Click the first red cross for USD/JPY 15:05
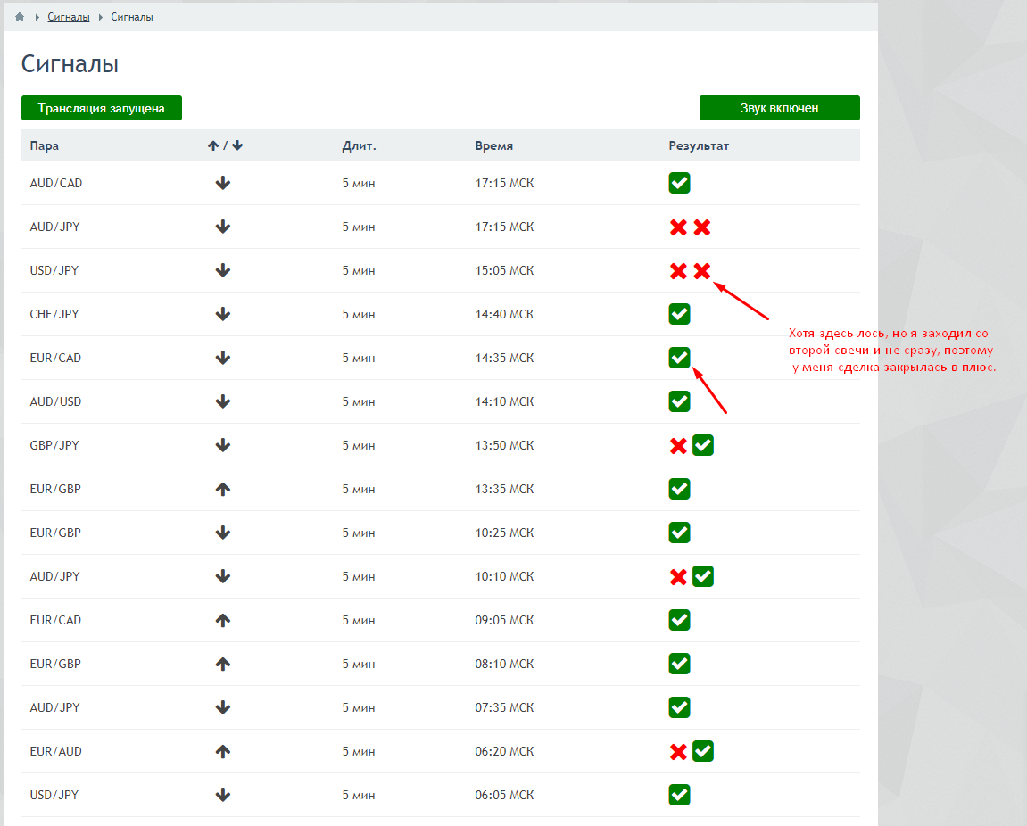This screenshot has height=826, width=1027. coord(678,271)
